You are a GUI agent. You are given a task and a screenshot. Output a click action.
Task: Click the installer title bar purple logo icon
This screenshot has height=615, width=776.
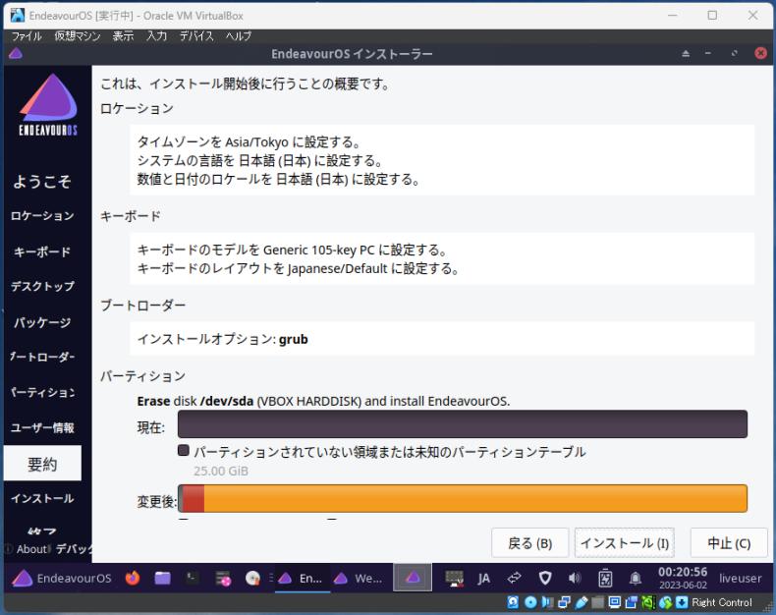click(x=16, y=53)
